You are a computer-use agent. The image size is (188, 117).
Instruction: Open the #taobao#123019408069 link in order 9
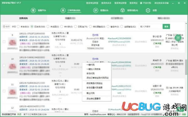point(119,38)
